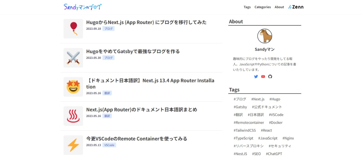
Task: Click the About sidebar heading
Action: click(x=236, y=22)
